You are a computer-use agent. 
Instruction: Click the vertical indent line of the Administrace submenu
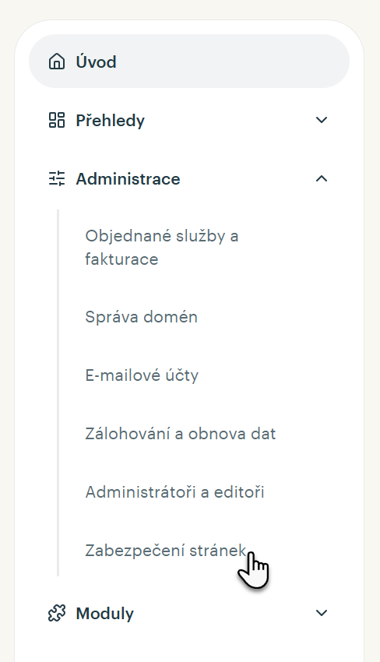coord(58,393)
